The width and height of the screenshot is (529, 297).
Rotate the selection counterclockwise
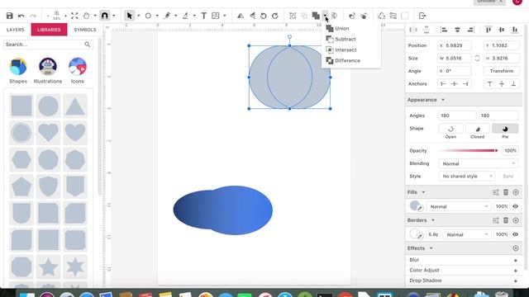[264, 16]
